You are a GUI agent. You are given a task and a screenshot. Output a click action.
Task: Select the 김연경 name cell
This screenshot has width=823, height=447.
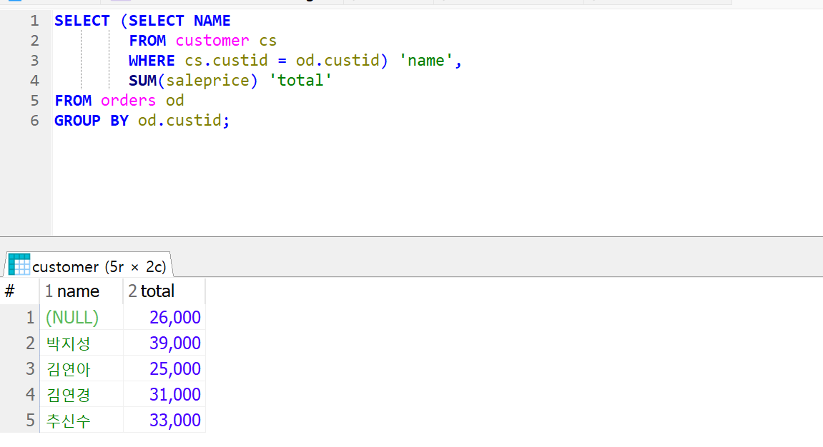tap(82, 395)
